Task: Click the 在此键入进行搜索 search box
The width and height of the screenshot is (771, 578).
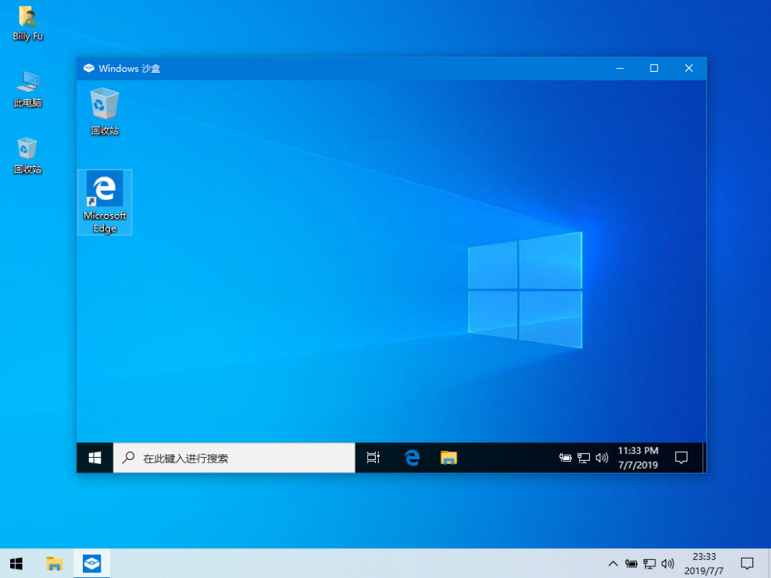Action: coord(234,458)
